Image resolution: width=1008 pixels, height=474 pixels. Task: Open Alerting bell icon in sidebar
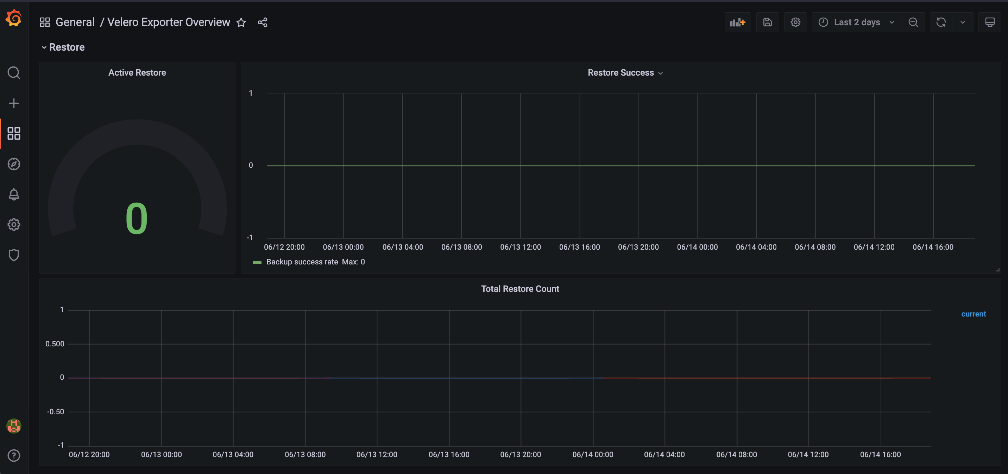[x=14, y=194]
